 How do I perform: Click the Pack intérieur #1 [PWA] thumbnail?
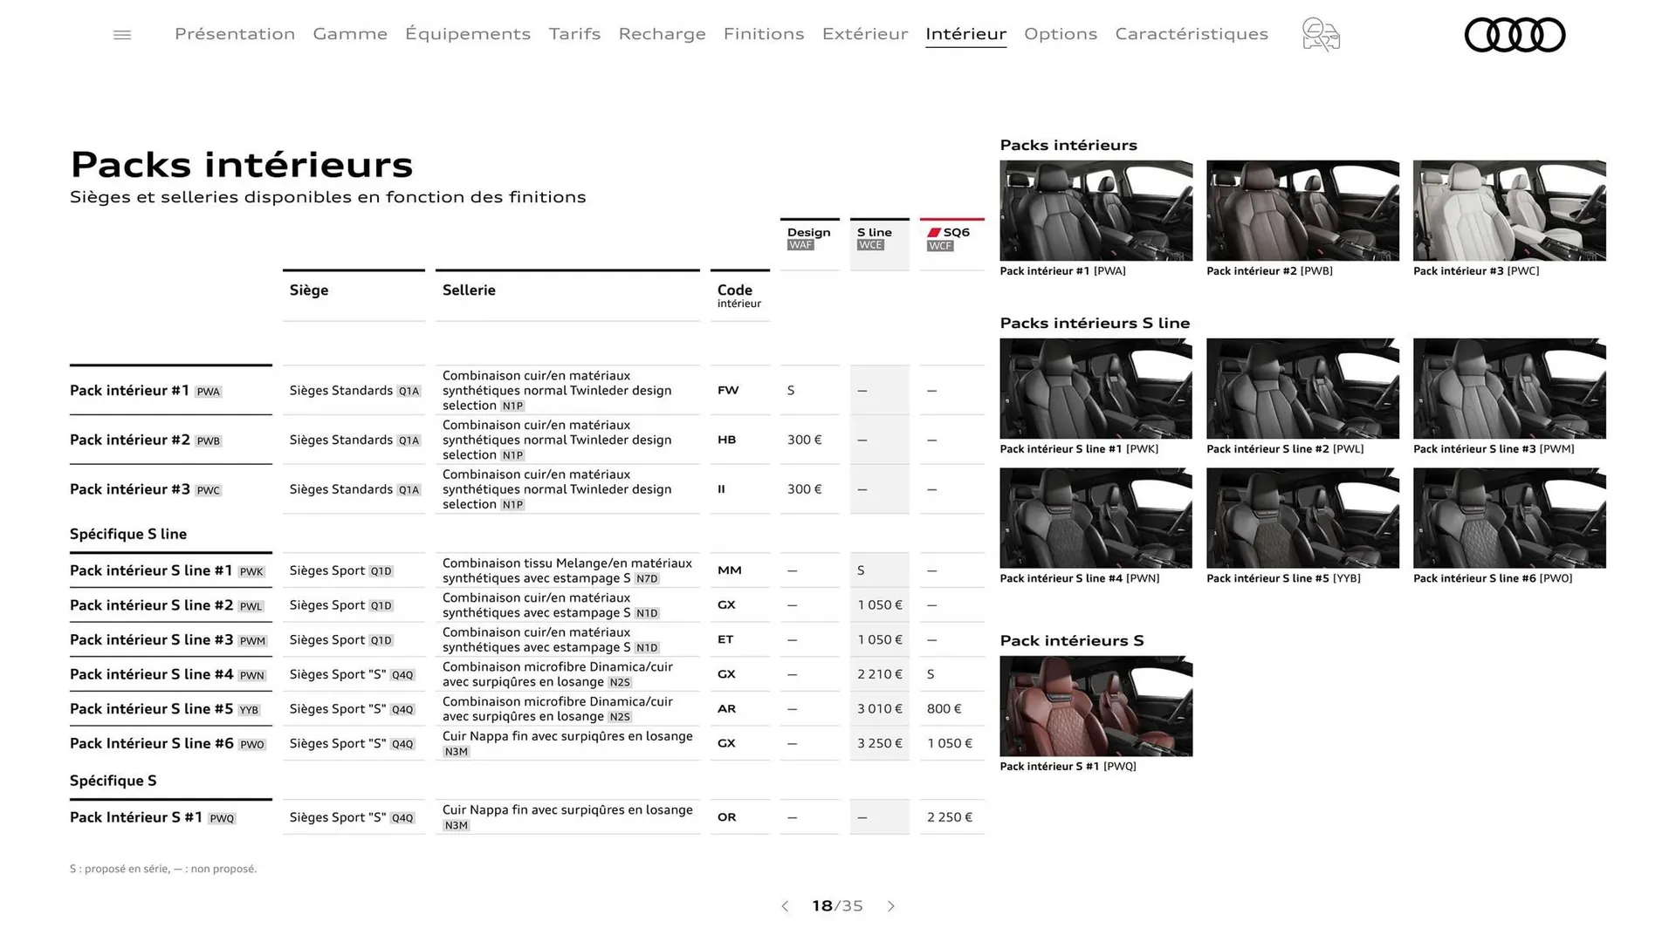click(x=1096, y=209)
